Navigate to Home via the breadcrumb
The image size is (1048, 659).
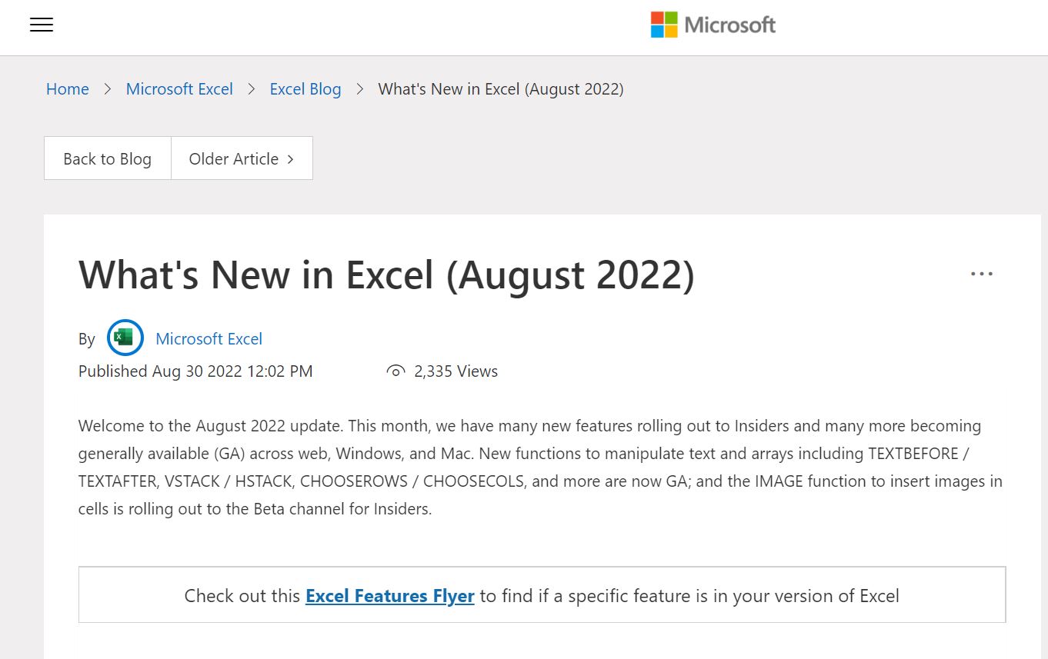67,89
